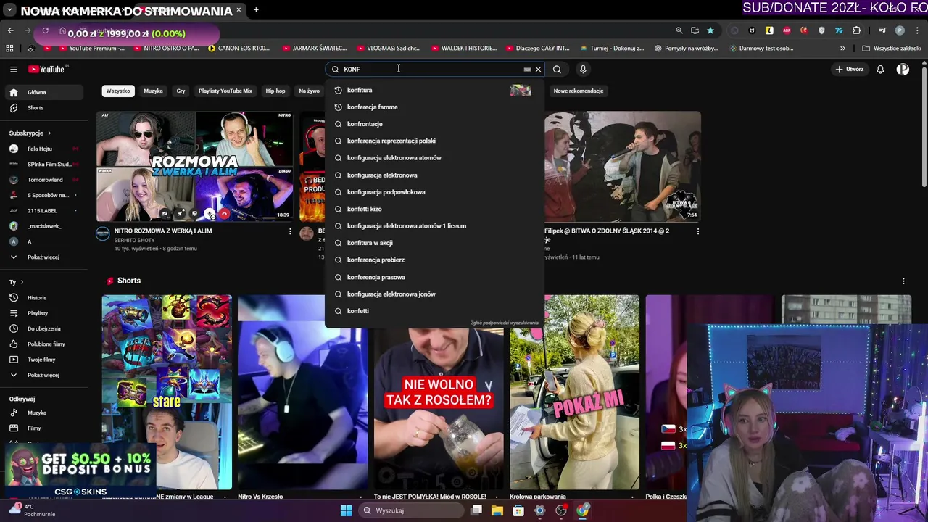The height and width of the screenshot is (522, 928).
Task: Choose the suggestion 'konfitura w akcji'
Action: (434, 243)
